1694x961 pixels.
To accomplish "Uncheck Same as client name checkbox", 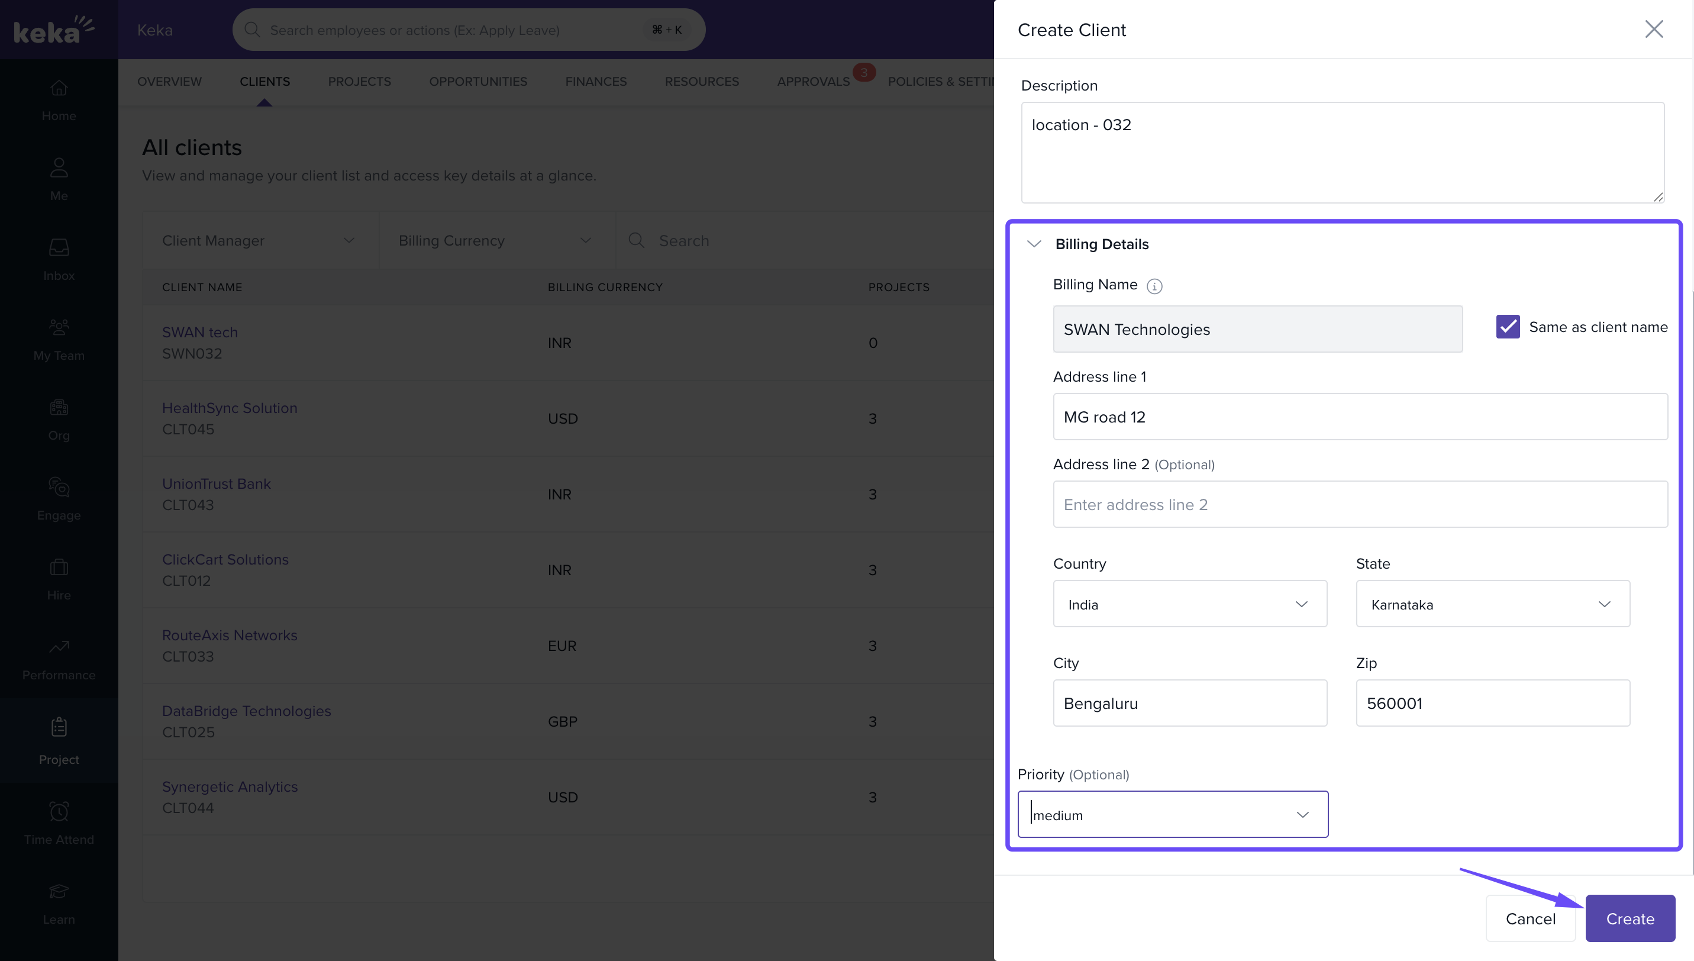I will coord(1507,327).
